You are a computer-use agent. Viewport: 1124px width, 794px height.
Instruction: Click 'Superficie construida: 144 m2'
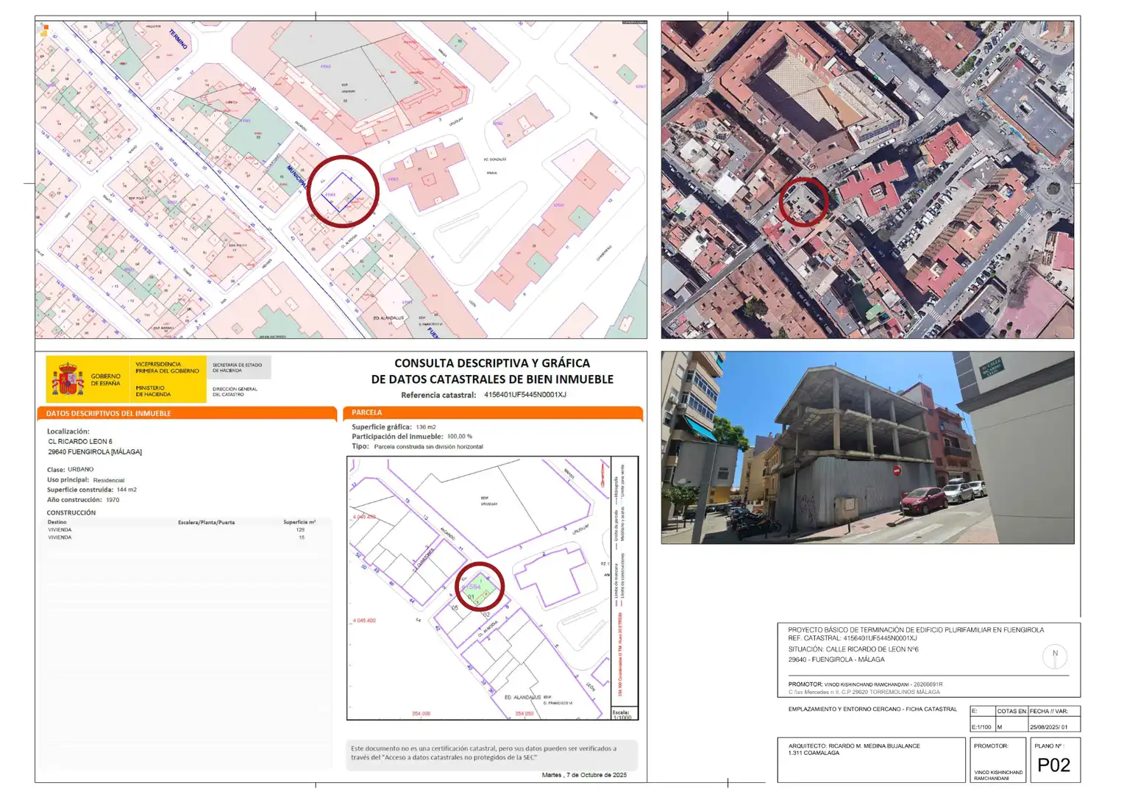[92, 490]
